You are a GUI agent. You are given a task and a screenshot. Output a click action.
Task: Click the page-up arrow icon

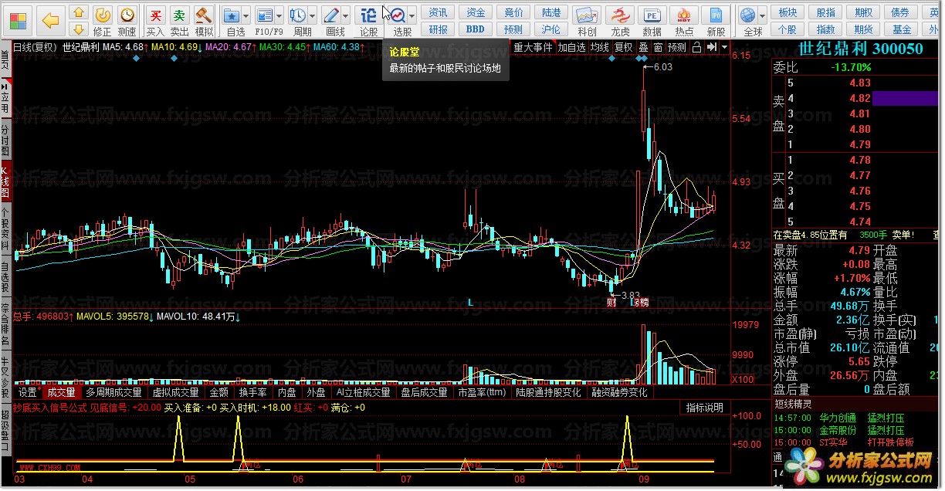[79, 12]
